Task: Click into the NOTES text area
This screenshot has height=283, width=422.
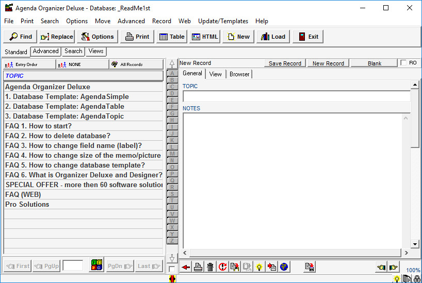Action: pyautogui.click(x=293, y=181)
